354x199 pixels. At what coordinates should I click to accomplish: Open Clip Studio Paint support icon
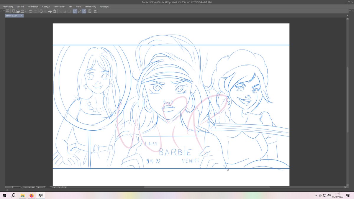click(x=96, y=11)
